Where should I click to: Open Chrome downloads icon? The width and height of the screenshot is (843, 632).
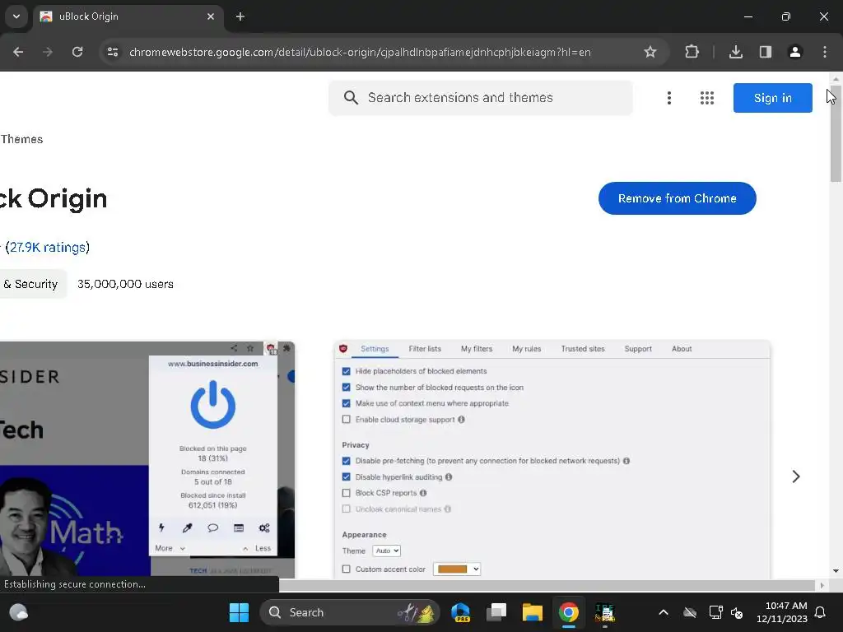coord(735,52)
